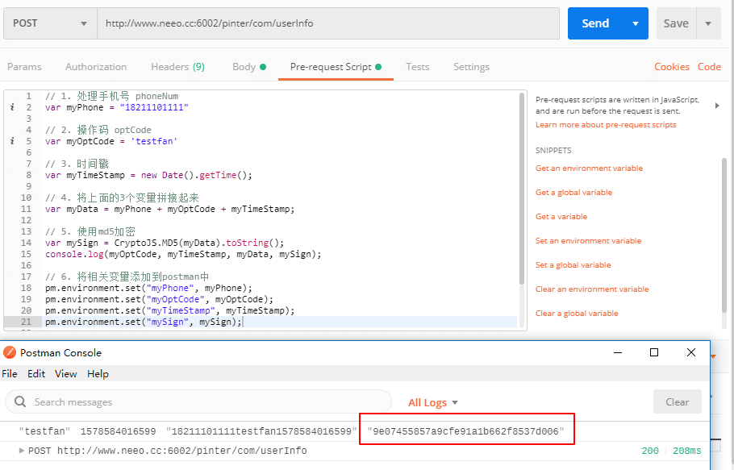Open the Send button dropdown arrow
Viewport: 734px width, 470px height.
(636, 23)
